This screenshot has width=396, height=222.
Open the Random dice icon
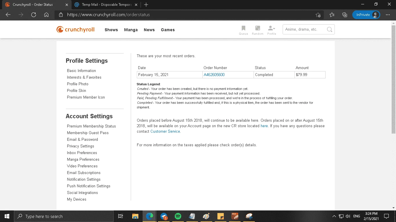(x=257, y=30)
